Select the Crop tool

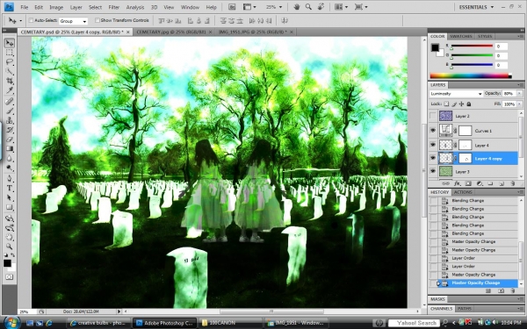pyautogui.click(x=10, y=81)
